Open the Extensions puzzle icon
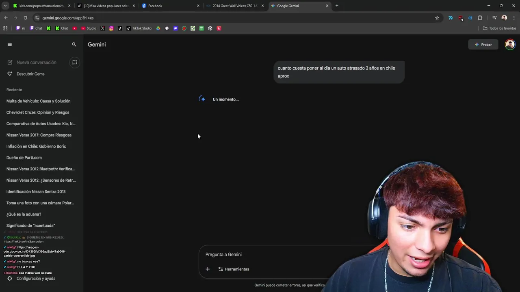520x292 pixels. click(x=480, y=18)
